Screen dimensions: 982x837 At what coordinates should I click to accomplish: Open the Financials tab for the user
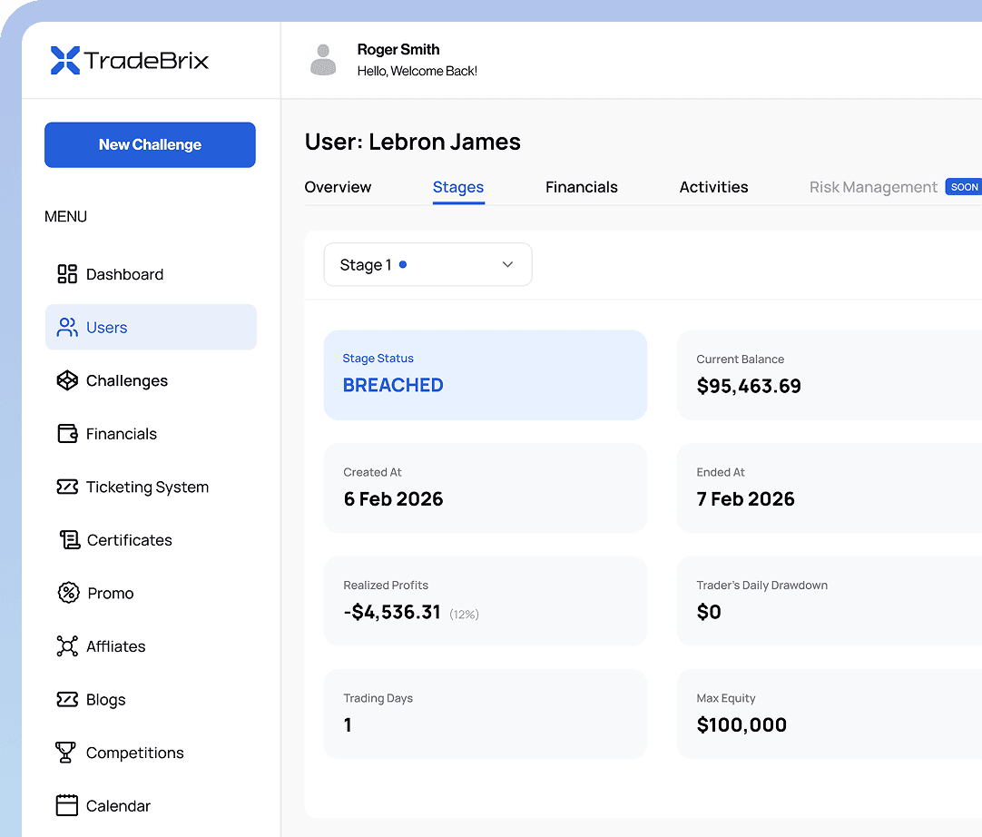pyautogui.click(x=581, y=187)
